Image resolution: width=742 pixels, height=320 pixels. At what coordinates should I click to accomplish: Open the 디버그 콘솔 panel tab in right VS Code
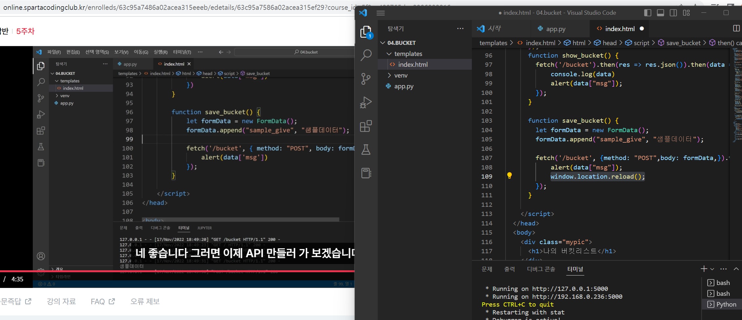point(541,269)
